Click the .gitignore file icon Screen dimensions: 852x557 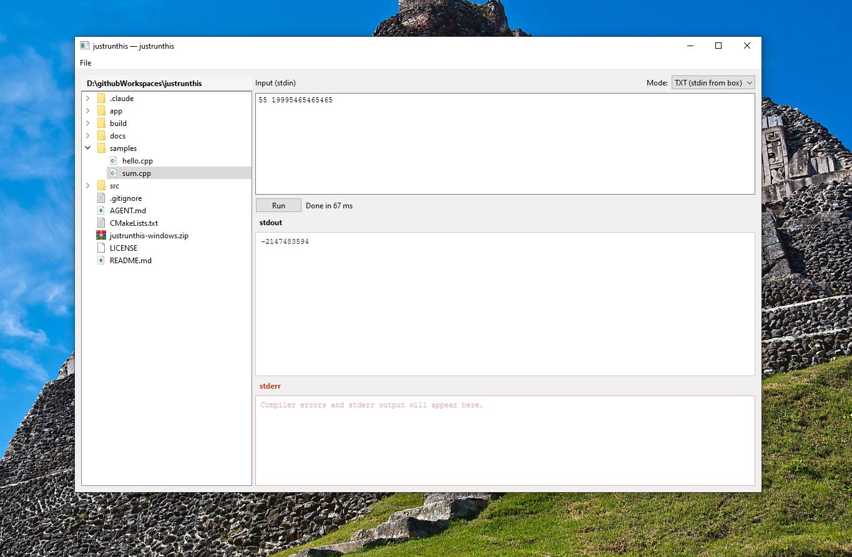(101, 198)
